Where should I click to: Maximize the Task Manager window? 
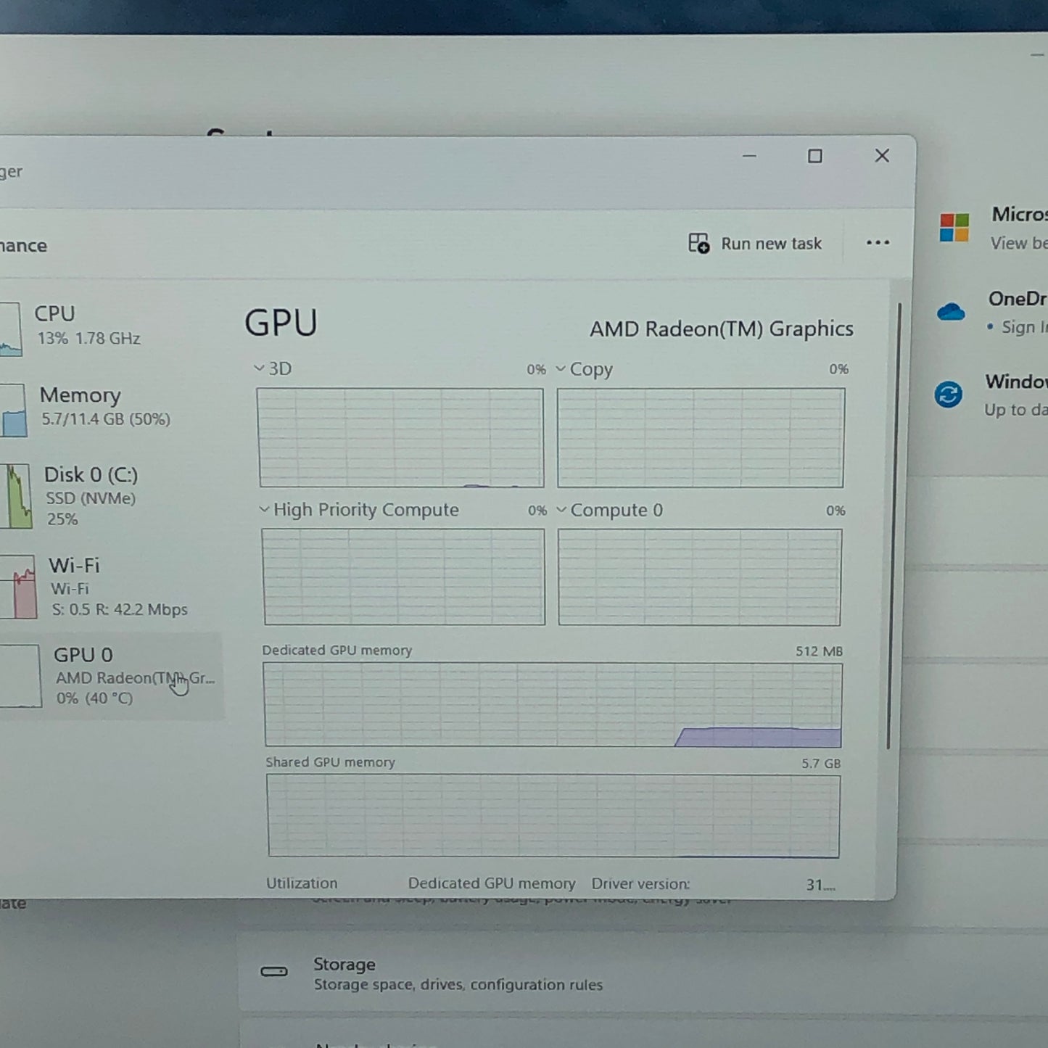tap(815, 156)
